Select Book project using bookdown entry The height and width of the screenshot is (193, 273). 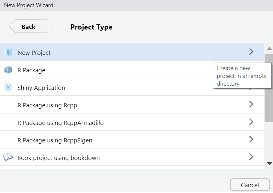click(131, 157)
